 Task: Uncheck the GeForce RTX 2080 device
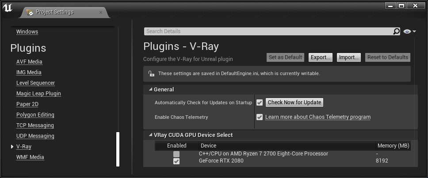176,161
